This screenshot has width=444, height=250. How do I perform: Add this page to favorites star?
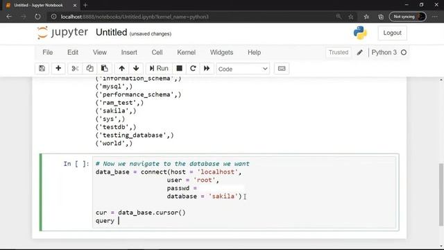(x=351, y=17)
